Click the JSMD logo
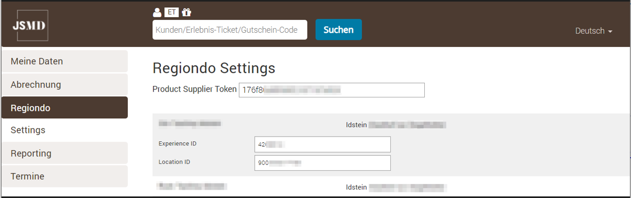The width and height of the screenshot is (631, 198). tap(32, 26)
